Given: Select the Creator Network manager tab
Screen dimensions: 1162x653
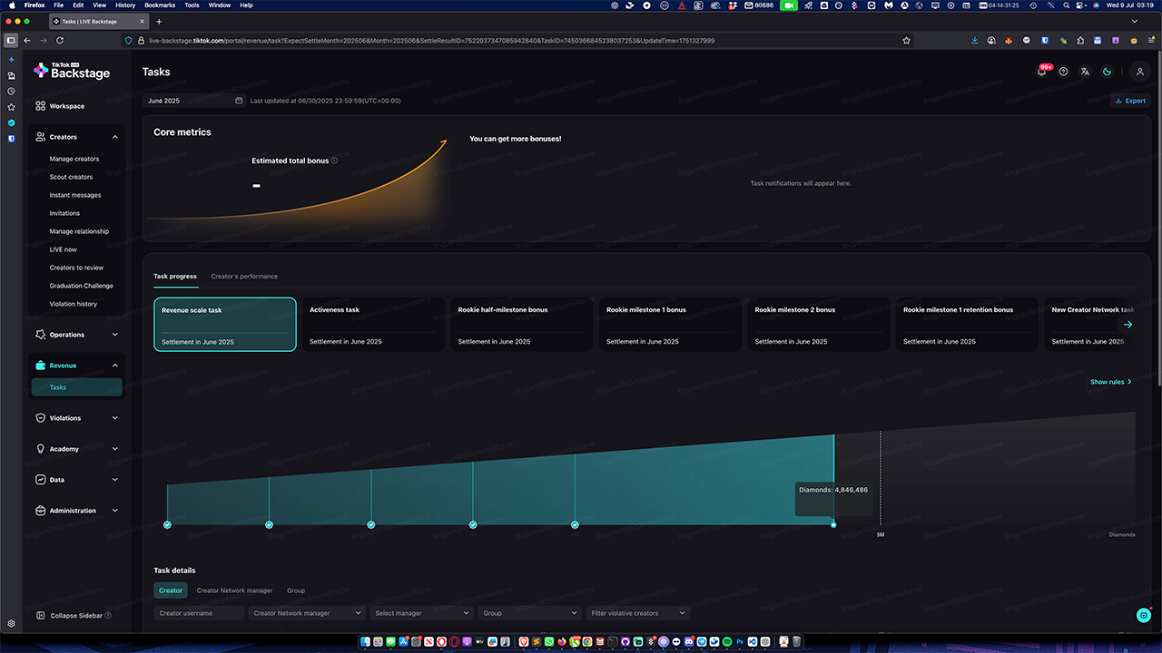Looking at the screenshot, I should pos(234,590).
